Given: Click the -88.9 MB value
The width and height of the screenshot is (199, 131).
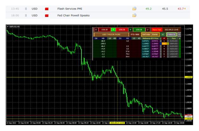Looking at the screenshot, I should (x=103, y=41).
